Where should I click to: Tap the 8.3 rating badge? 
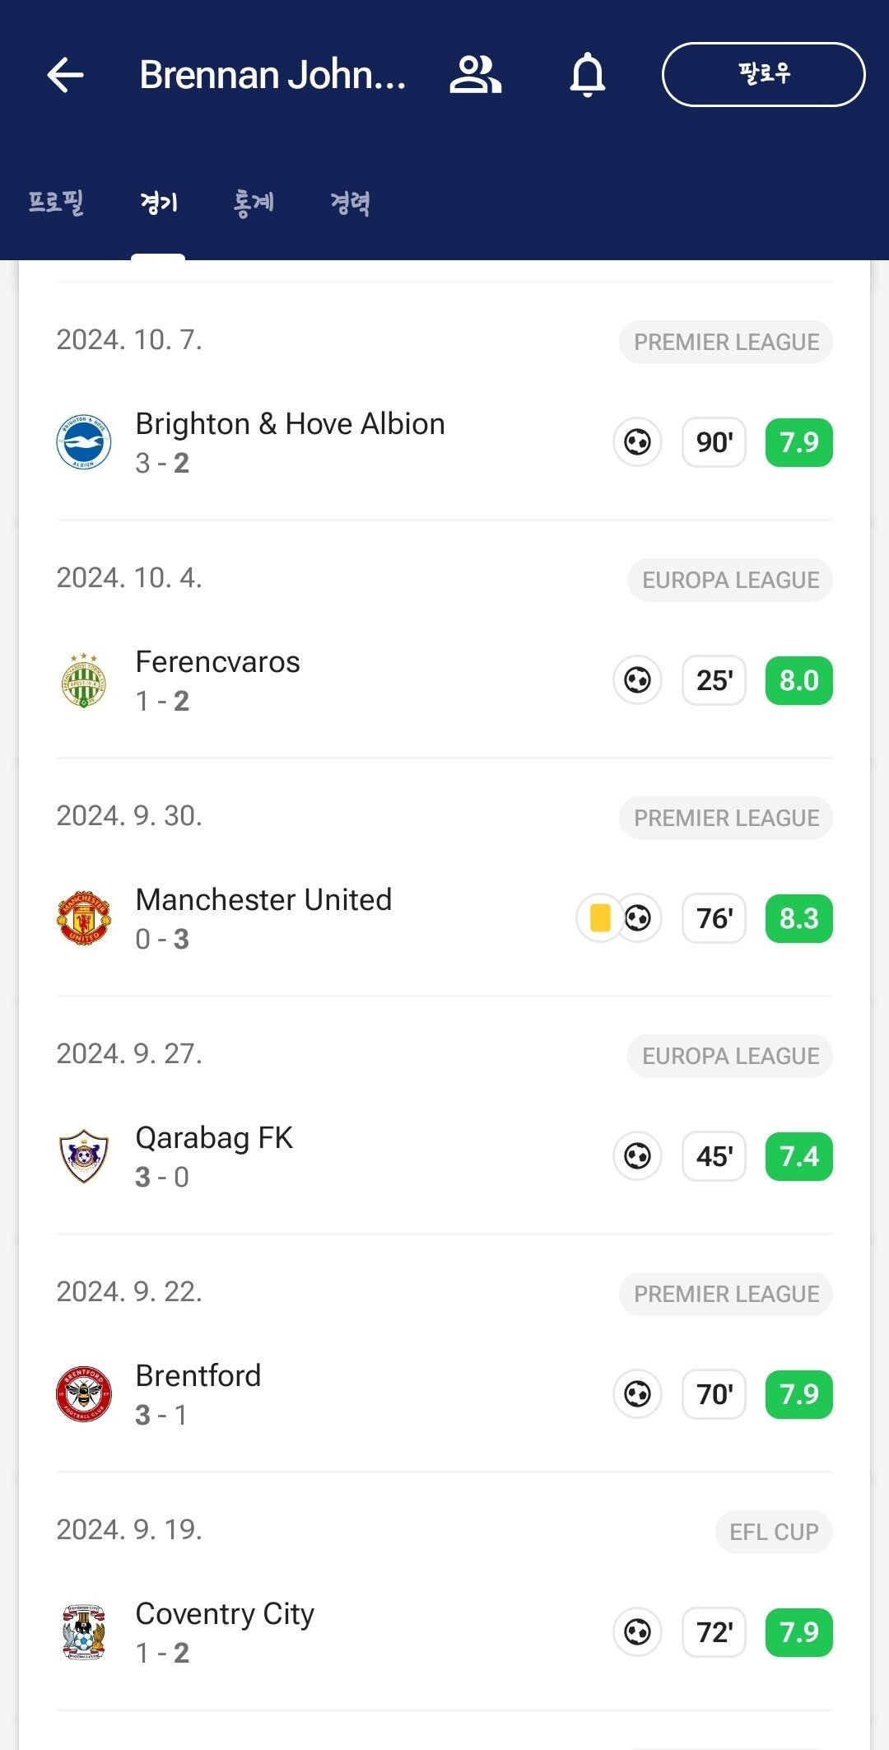(798, 918)
